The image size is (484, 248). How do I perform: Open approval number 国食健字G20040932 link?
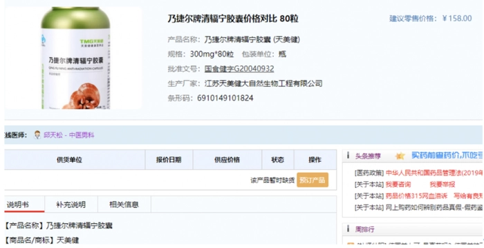pyautogui.click(x=239, y=69)
